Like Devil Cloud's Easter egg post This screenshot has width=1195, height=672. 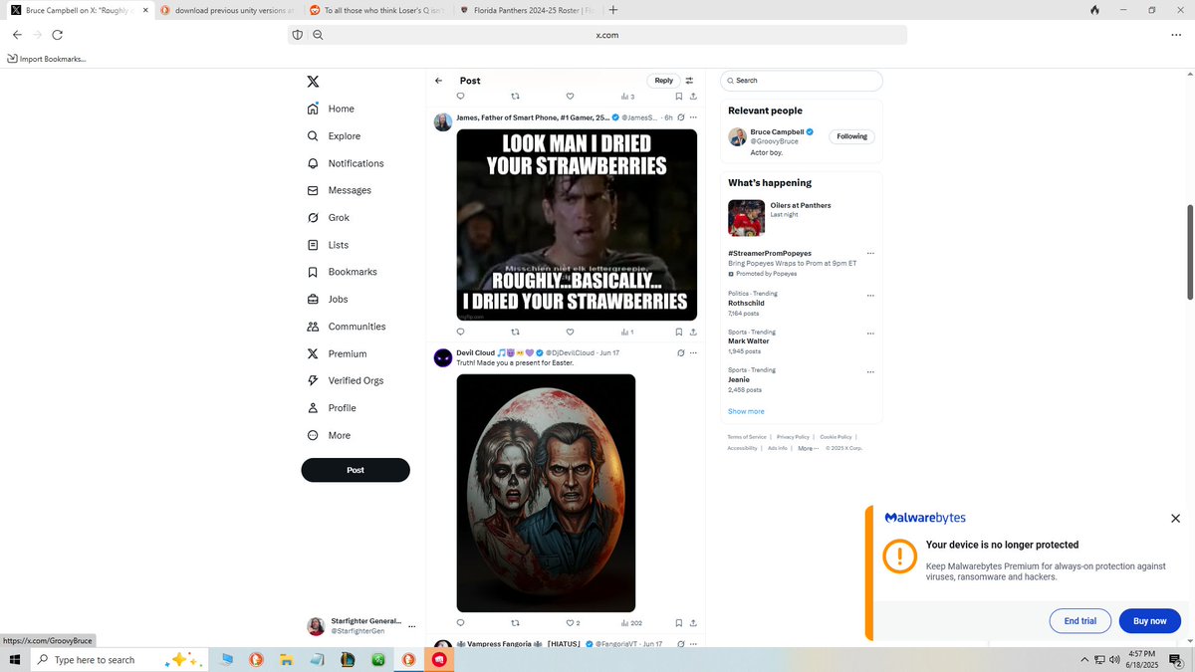[x=570, y=622]
